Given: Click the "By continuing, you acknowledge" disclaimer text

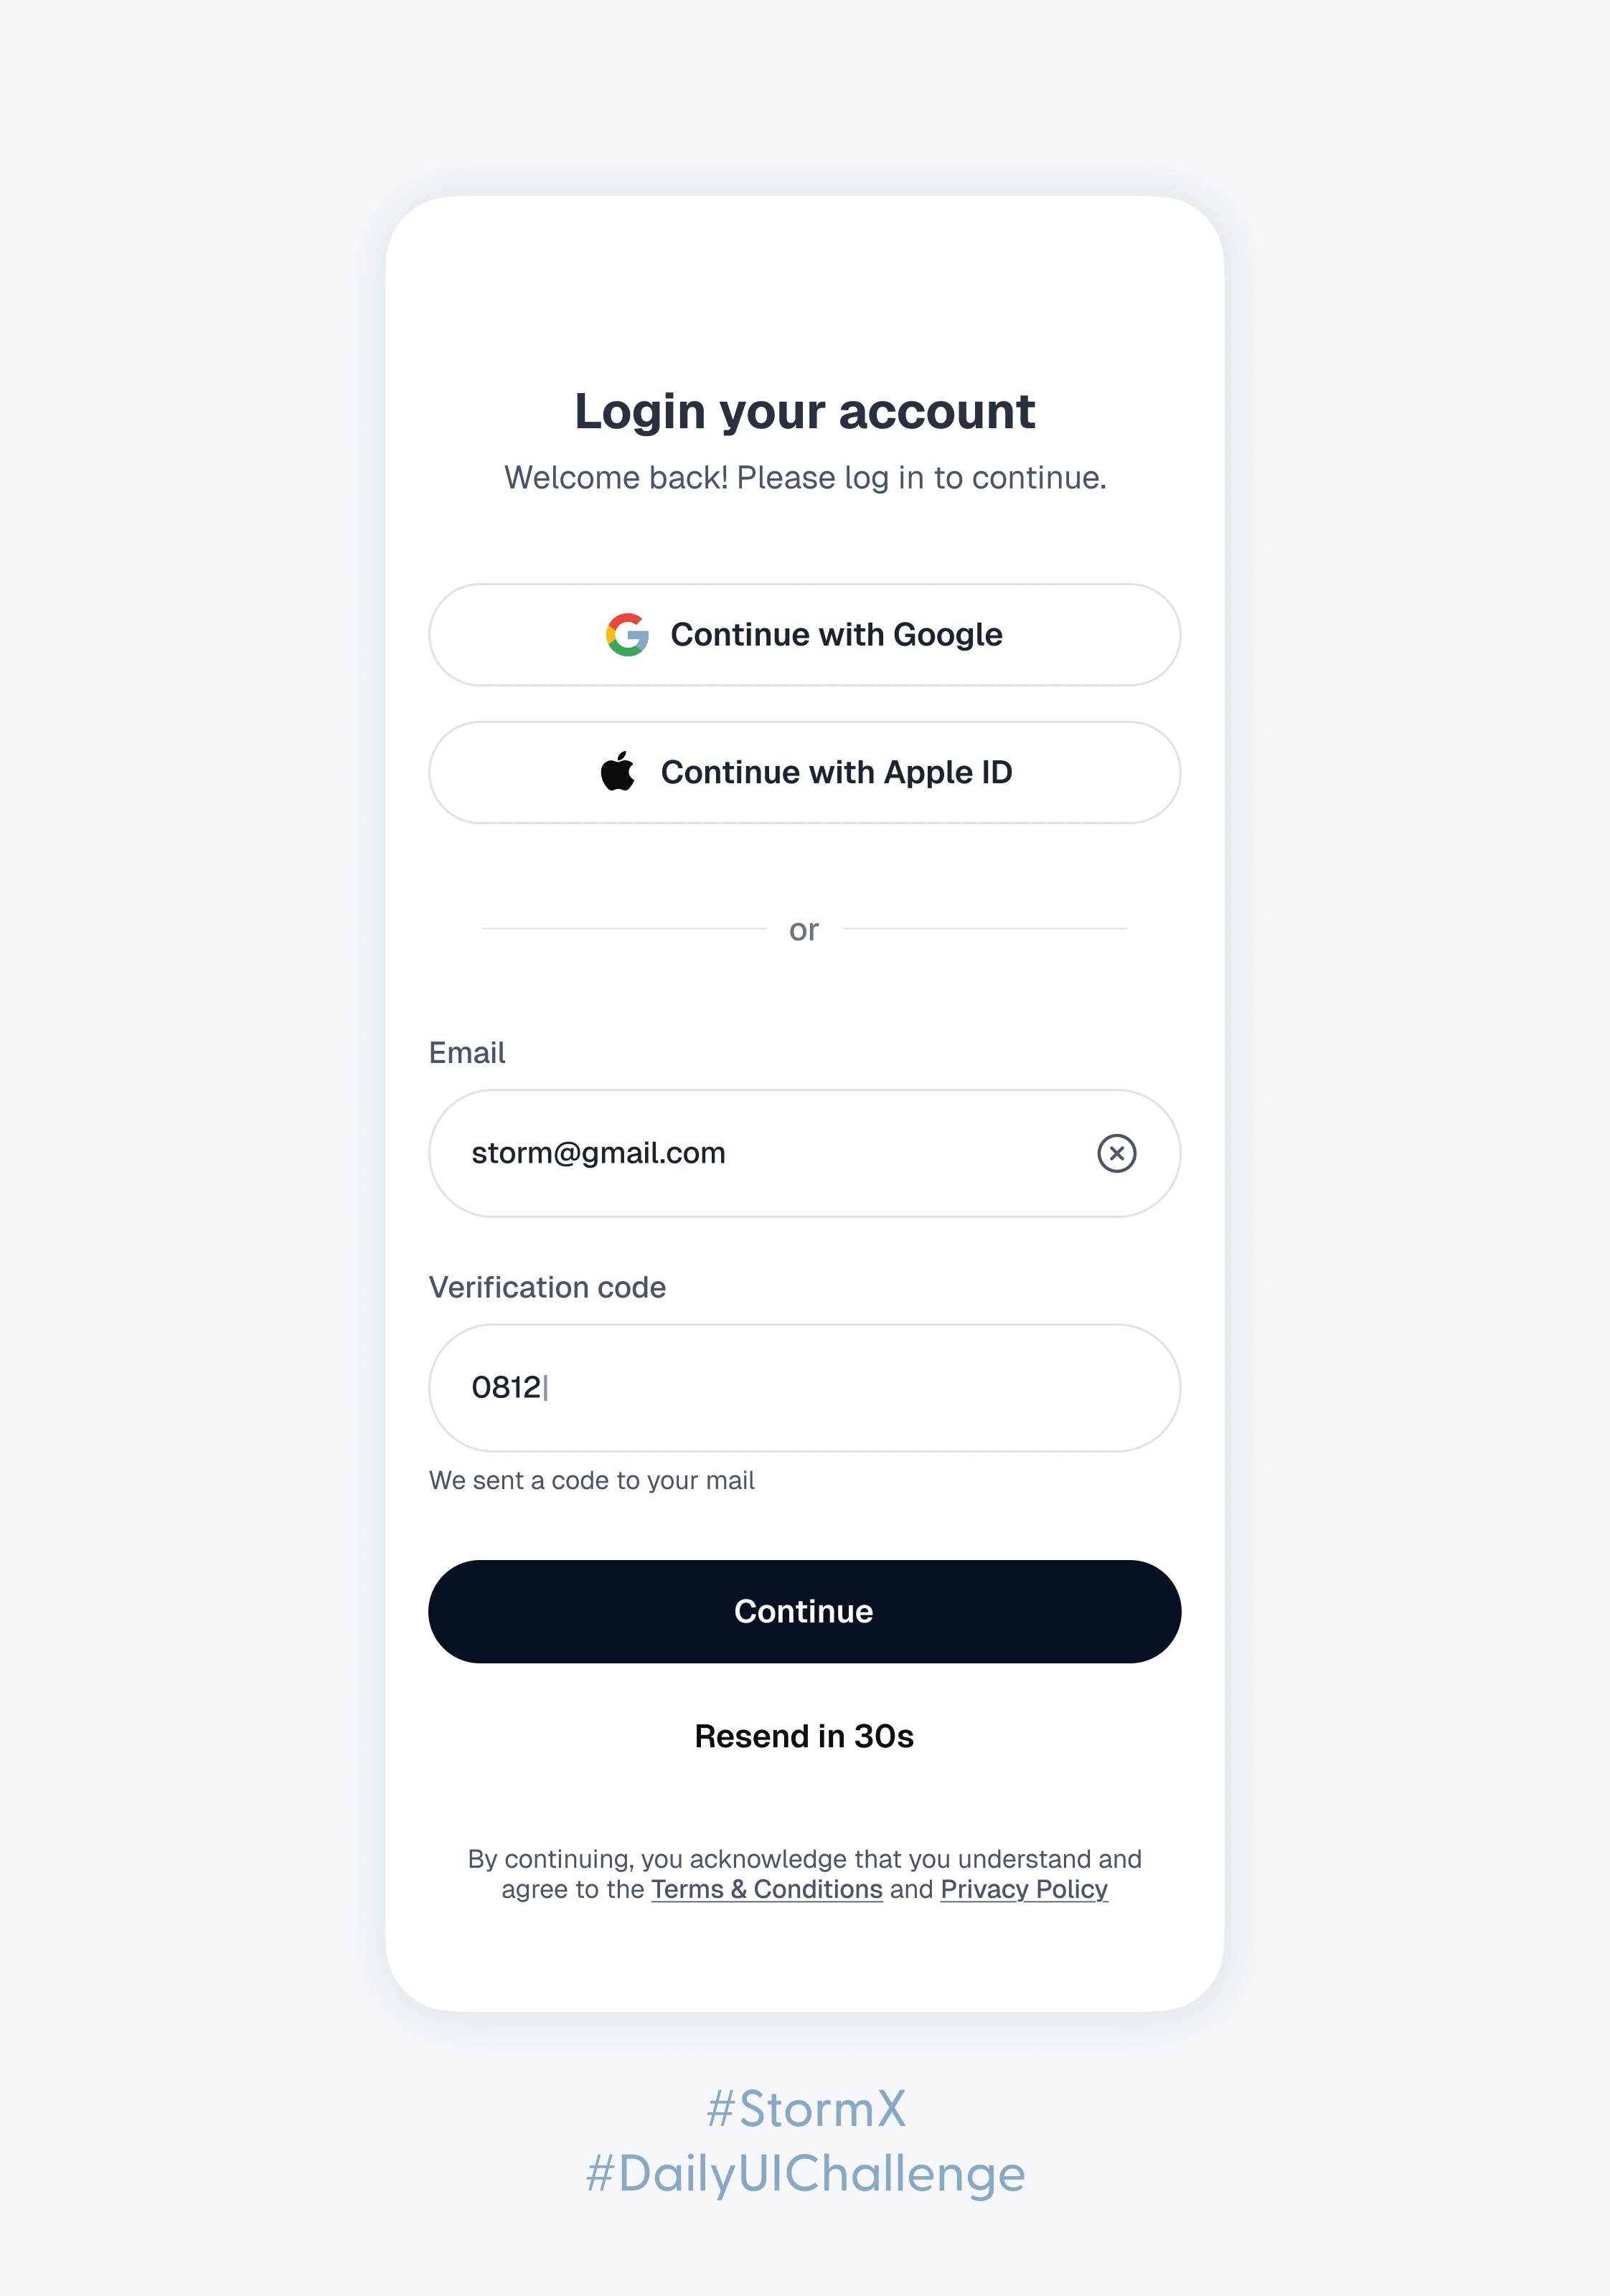Looking at the screenshot, I should coord(804,1859).
